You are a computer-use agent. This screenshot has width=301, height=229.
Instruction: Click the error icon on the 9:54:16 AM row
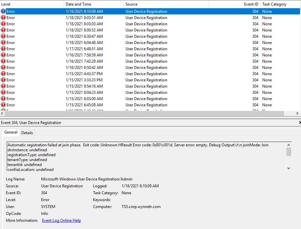pos(3,86)
